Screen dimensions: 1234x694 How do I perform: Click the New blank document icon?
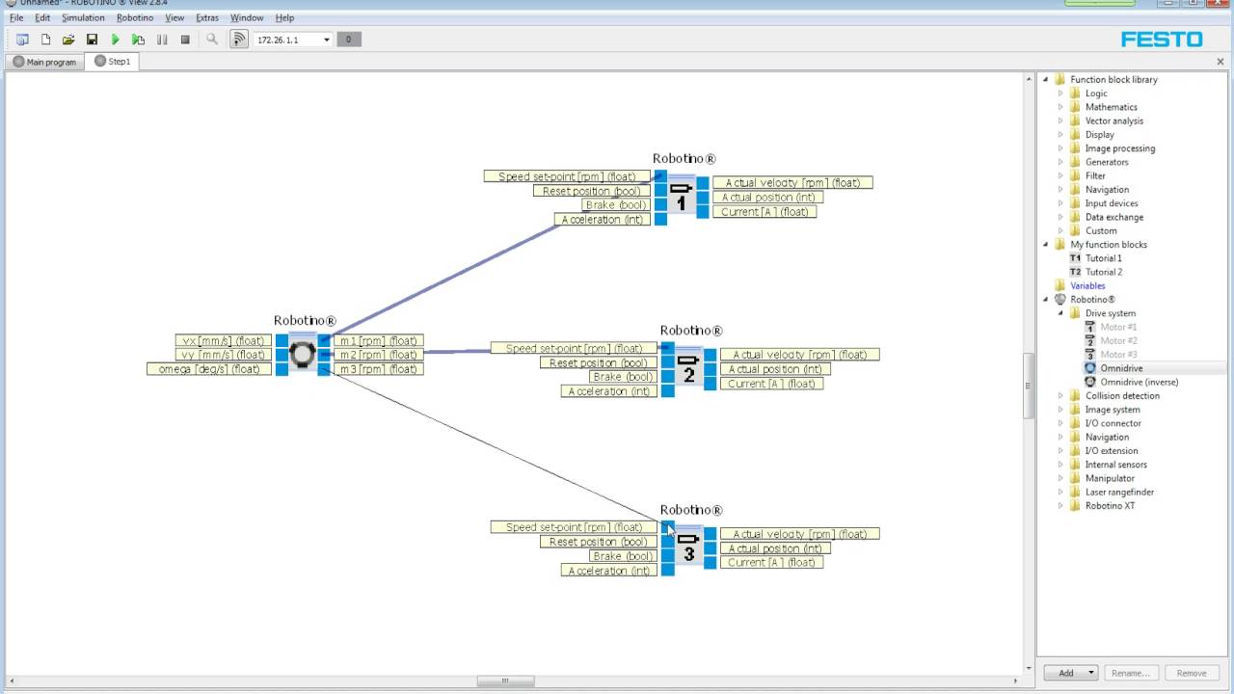45,40
